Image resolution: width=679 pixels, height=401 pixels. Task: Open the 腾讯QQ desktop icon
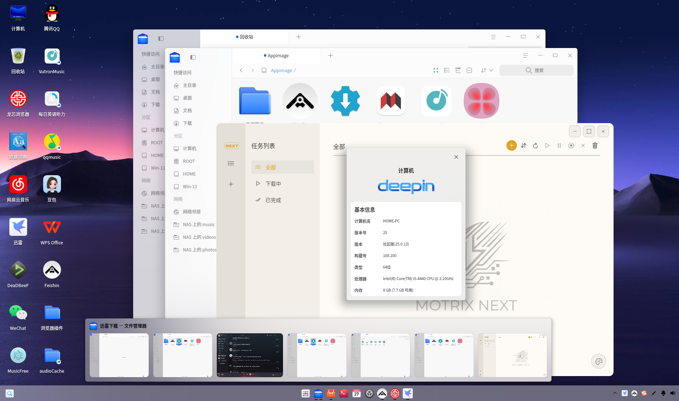point(52,18)
